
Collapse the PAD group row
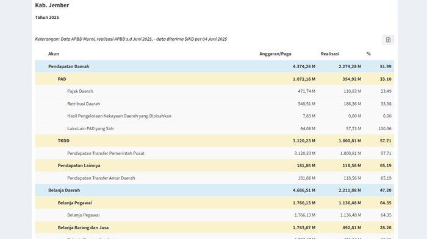point(214,79)
